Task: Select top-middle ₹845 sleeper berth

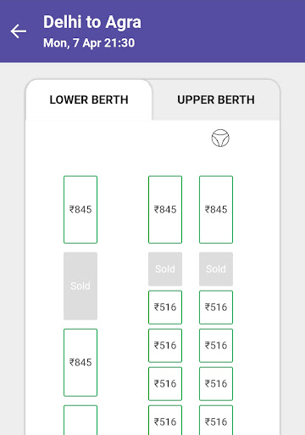Action: (x=165, y=210)
